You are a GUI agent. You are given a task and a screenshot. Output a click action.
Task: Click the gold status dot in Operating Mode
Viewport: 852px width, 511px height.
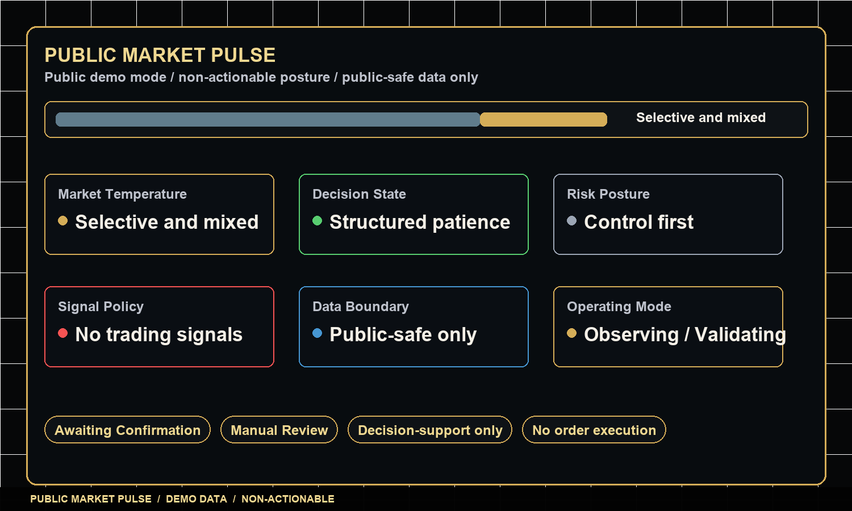pyautogui.click(x=572, y=333)
